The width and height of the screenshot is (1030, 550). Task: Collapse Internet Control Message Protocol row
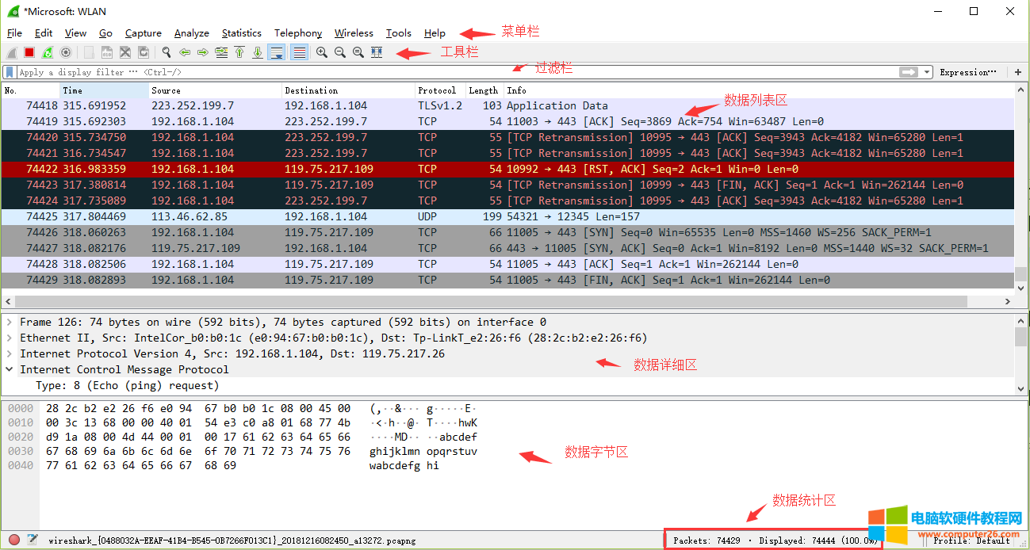pyautogui.click(x=9, y=369)
